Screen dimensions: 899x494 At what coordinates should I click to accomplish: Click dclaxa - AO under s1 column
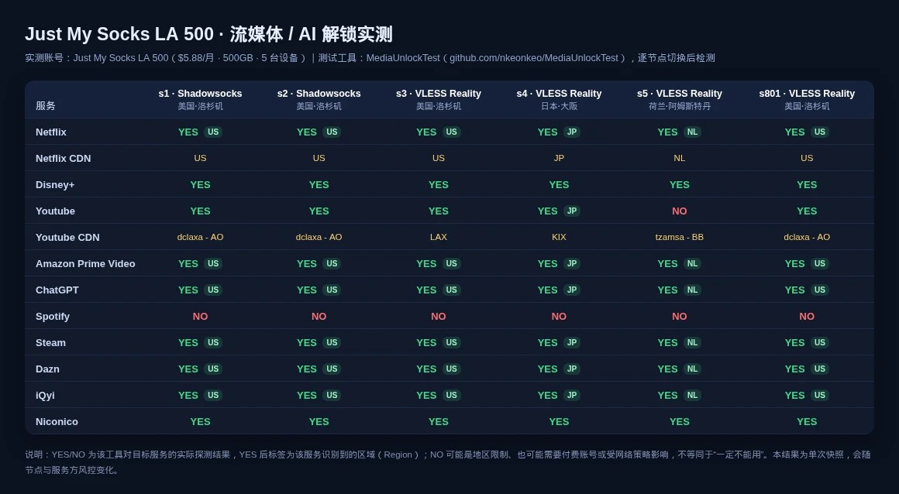(x=200, y=237)
